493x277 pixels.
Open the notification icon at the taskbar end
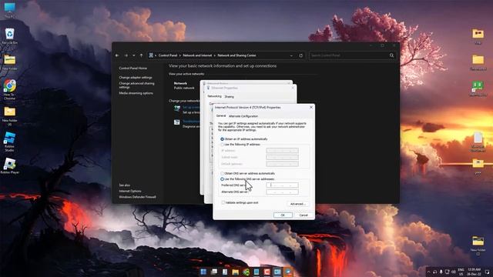[x=487, y=272]
